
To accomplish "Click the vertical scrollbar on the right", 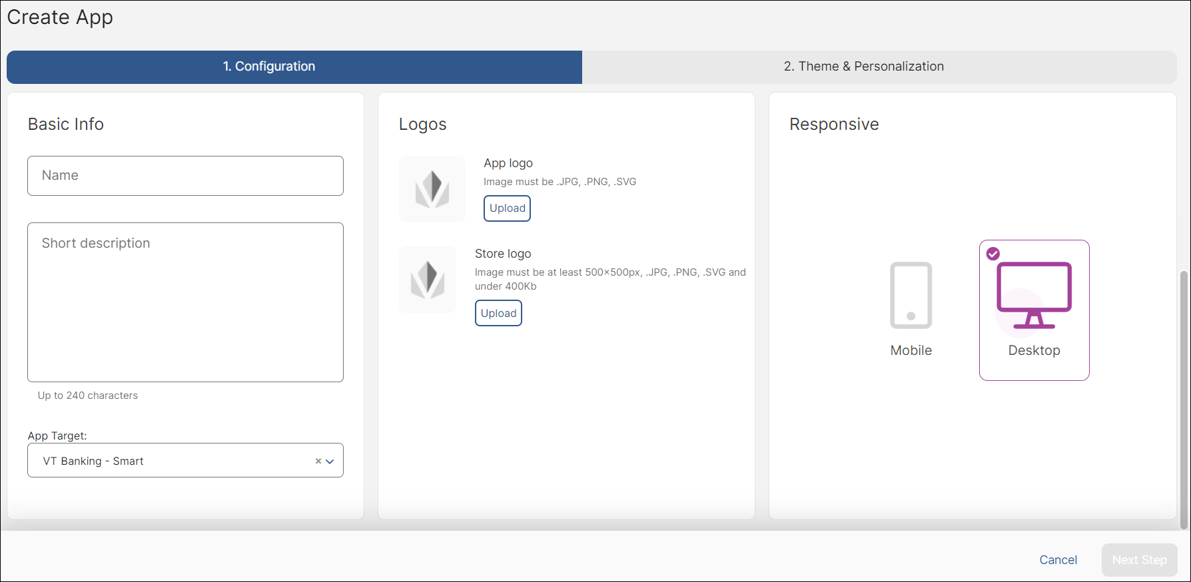I will click(x=1184, y=400).
